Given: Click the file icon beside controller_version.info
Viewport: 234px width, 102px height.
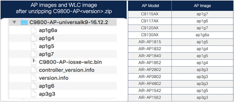Looking at the screenshot, I should [33, 70].
